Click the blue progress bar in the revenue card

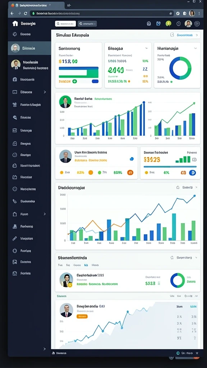pos(170,167)
